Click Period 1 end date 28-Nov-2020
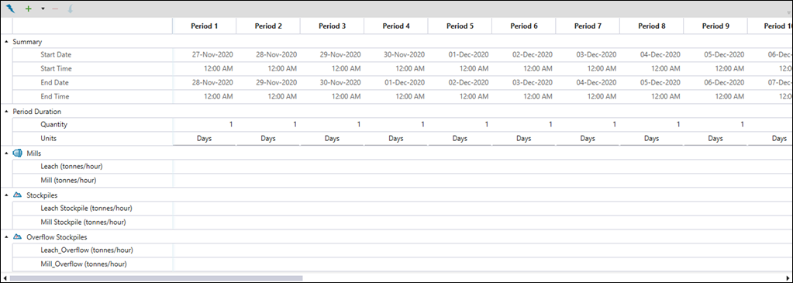This screenshot has width=793, height=283. click(x=205, y=82)
